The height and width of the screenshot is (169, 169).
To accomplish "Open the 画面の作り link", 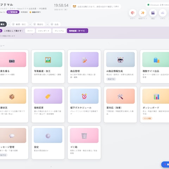I will (35, 12).
